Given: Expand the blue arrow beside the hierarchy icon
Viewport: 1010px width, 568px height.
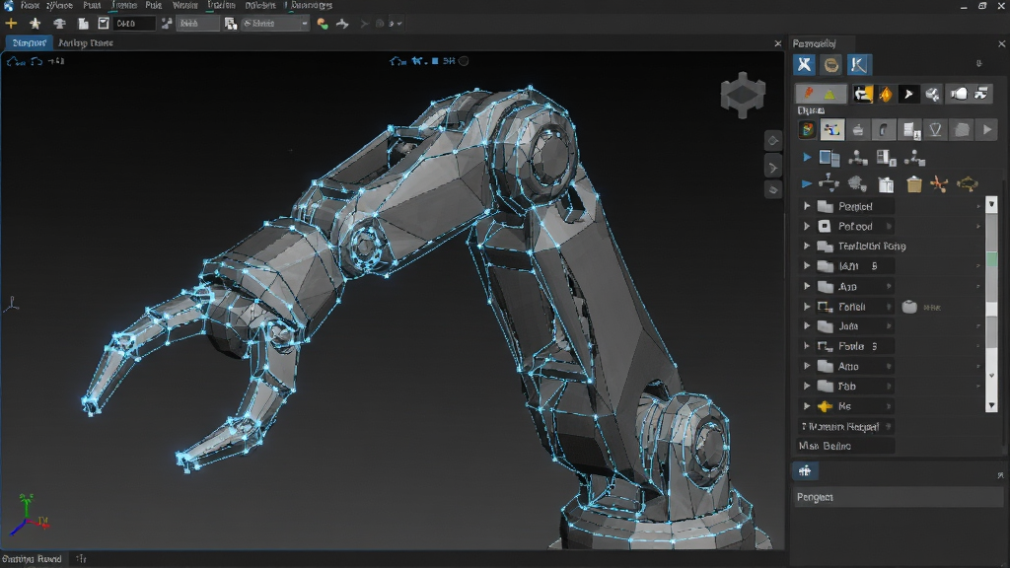Looking at the screenshot, I should pos(807,184).
